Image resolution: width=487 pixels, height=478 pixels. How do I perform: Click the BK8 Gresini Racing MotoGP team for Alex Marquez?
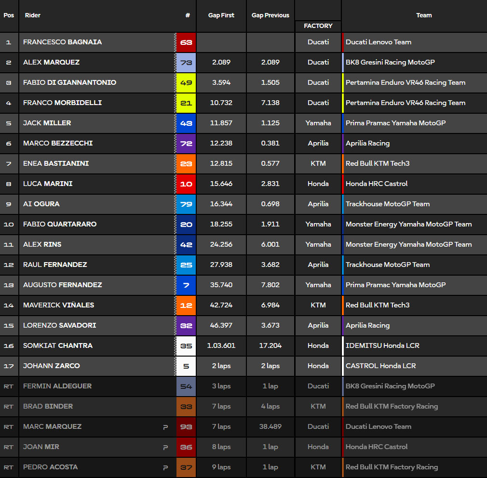tap(389, 63)
